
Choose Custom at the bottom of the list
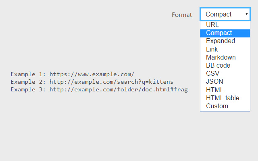tap(217, 106)
